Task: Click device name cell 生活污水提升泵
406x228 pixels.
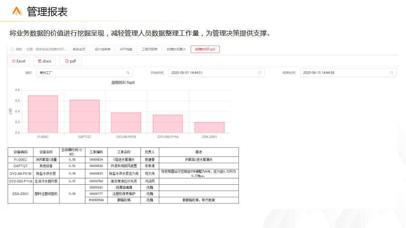Action: pos(46,181)
